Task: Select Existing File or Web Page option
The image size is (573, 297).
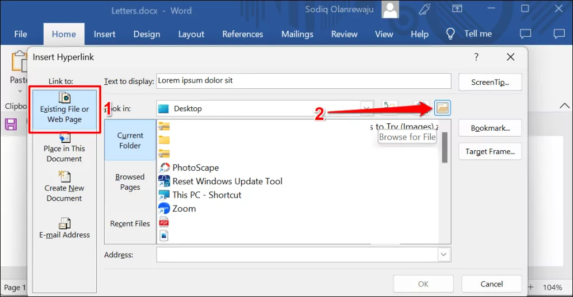Action: [65, 109]
